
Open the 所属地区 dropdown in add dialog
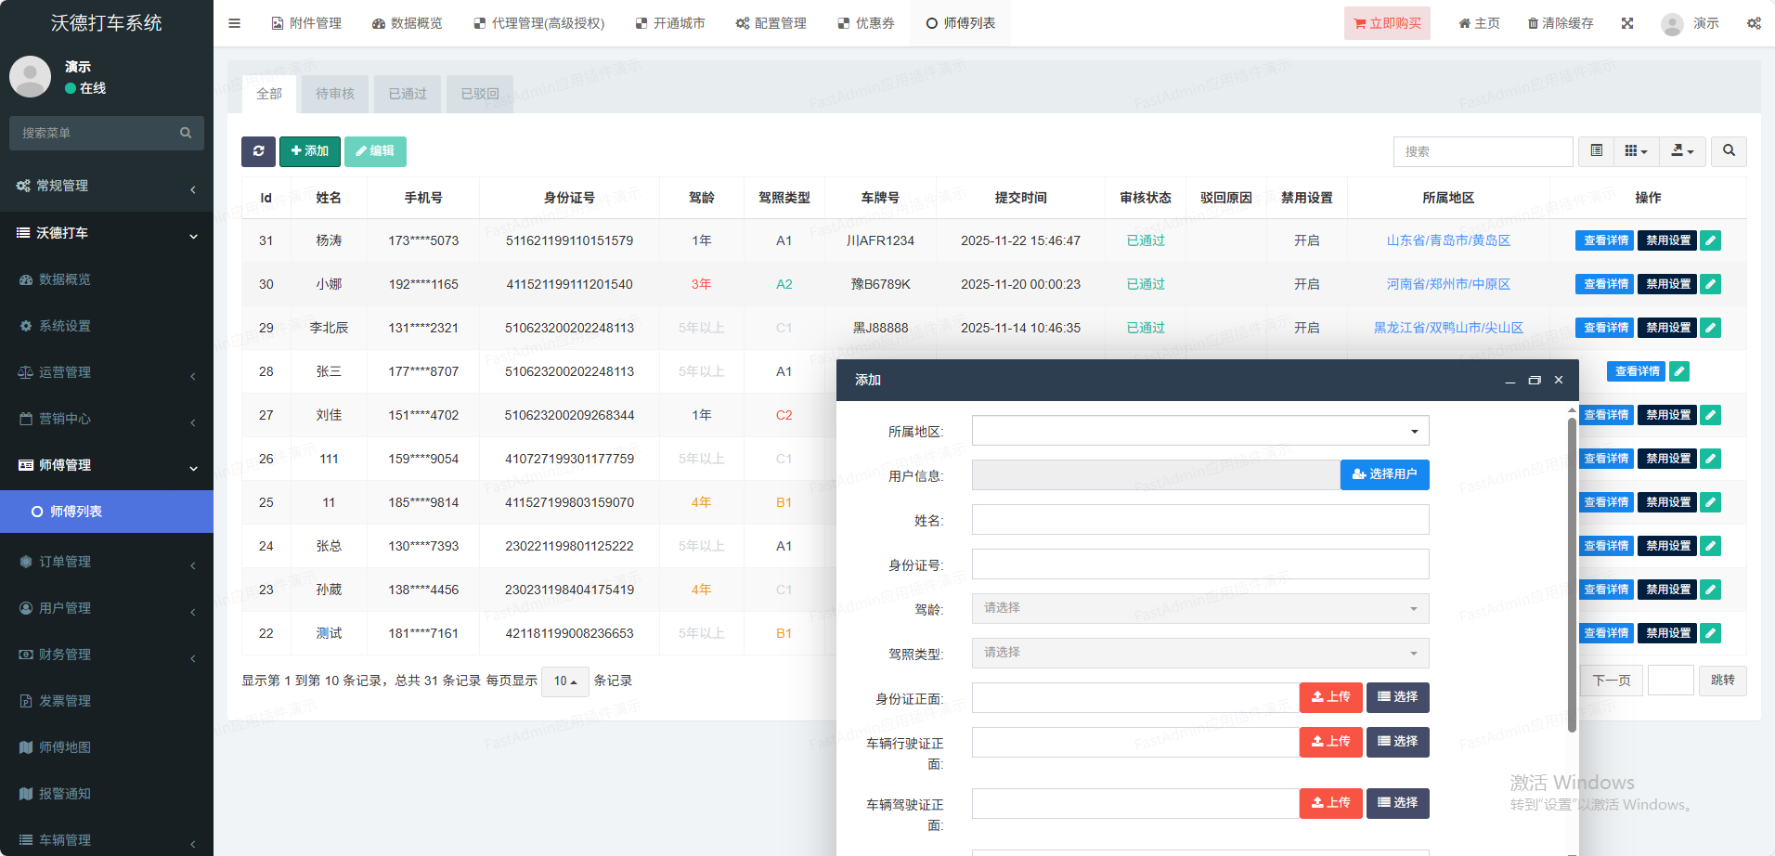1199,431
